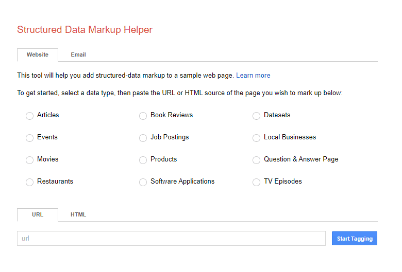Image resolution: width=402 pixels, height=272 pixels.
Task: Pick the Restaurants data type
Action: tap(29, 182)
